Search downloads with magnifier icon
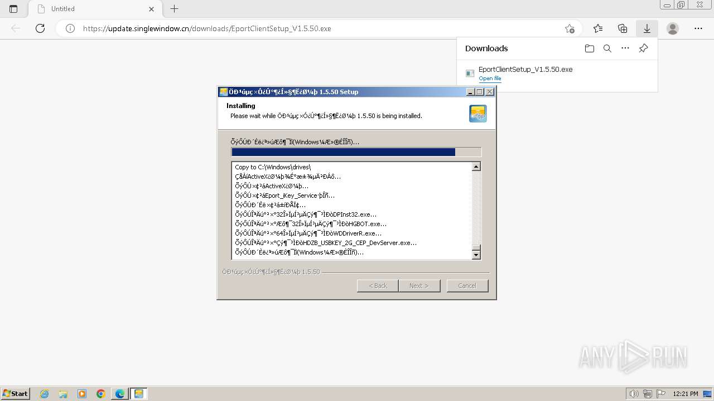The image size is (714, 401). 607,48
